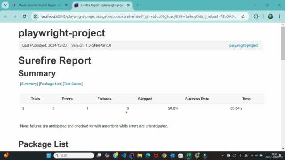
Task: Click the Errors column header
Action: (x=67, y=99)
